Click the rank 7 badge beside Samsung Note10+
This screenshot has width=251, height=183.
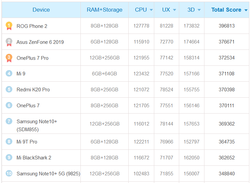(x=9, y=121)
